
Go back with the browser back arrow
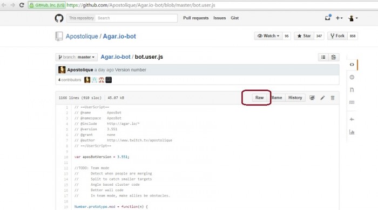(4, 5)
